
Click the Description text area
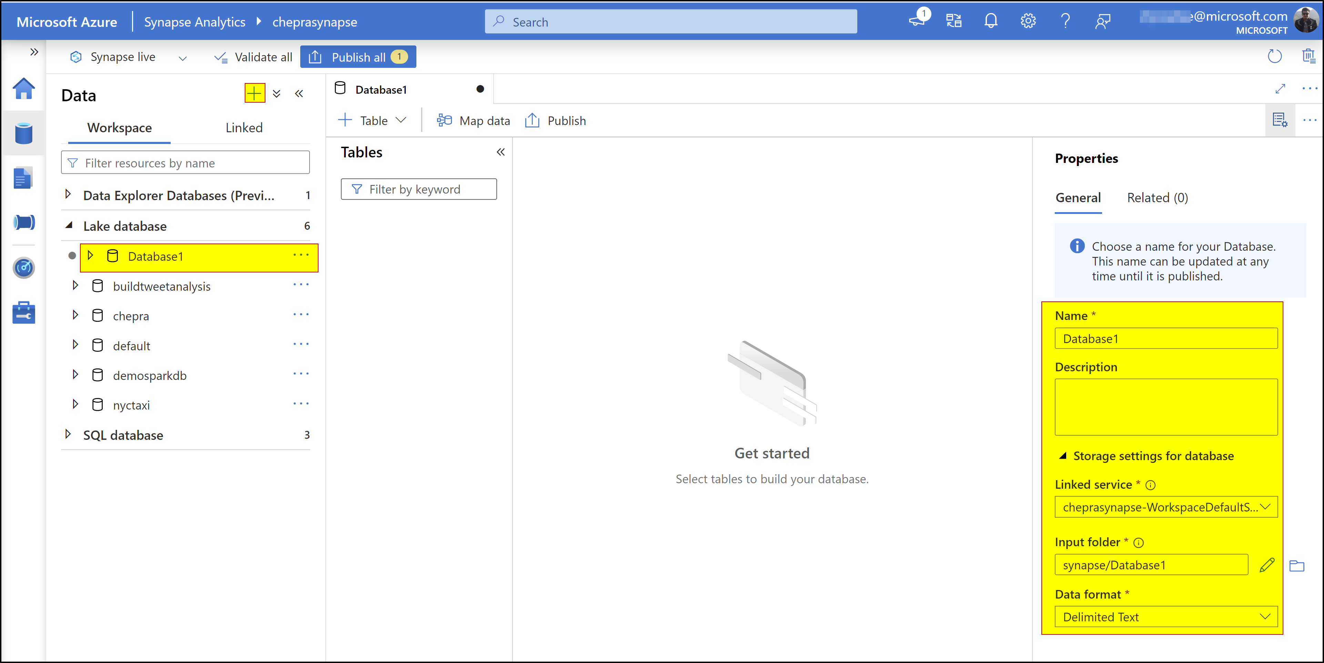click(1166, 407)
